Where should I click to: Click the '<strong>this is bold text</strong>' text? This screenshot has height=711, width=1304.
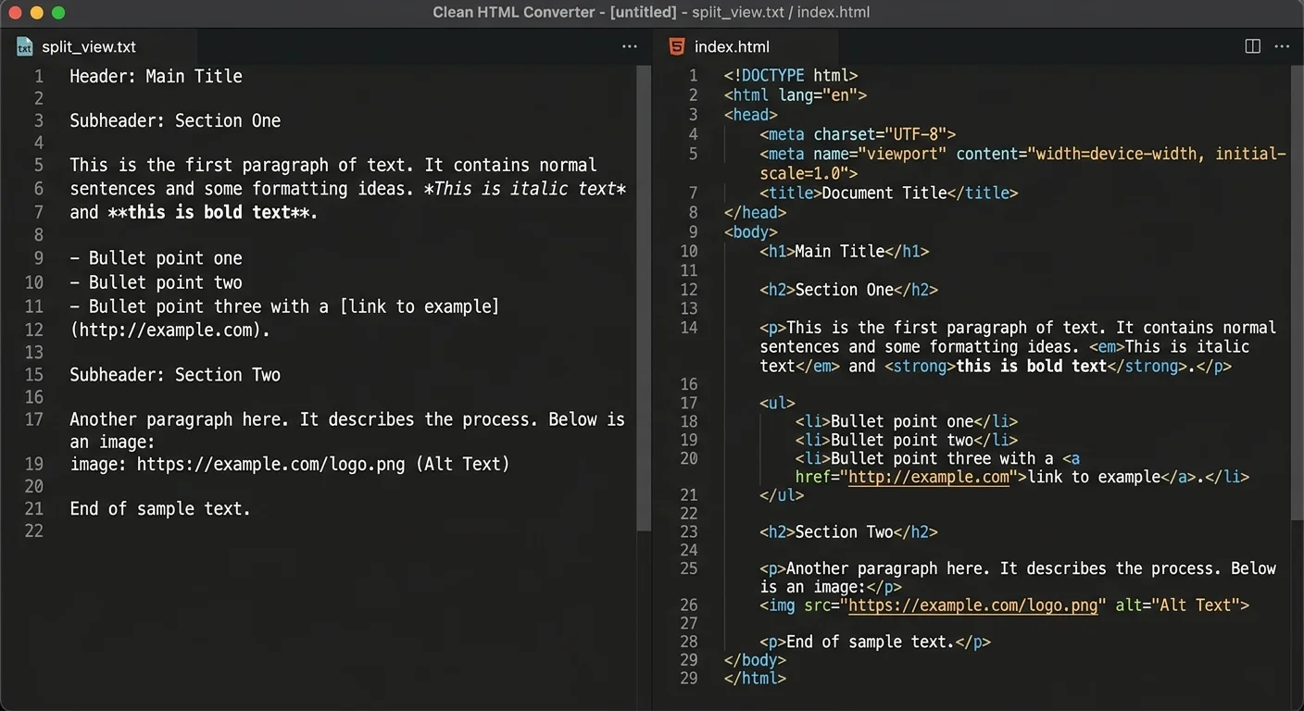click(x=1035, y=367)
